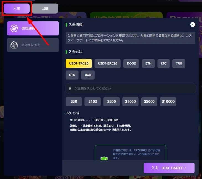This screenshot has height=179, width=202.
Task: Choose BTC as deposit method
Action: coord(72,75)
